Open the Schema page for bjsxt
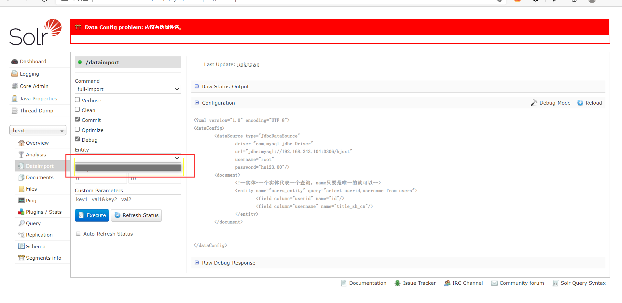 click(x=35, y=247)
